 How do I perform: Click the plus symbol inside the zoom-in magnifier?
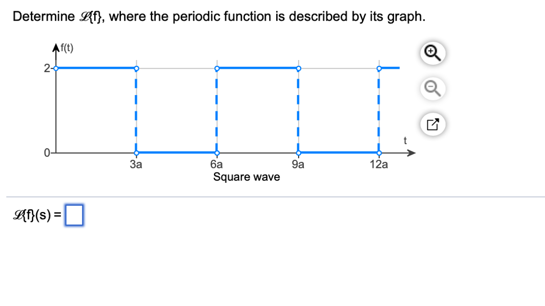(x=431, y=52)
